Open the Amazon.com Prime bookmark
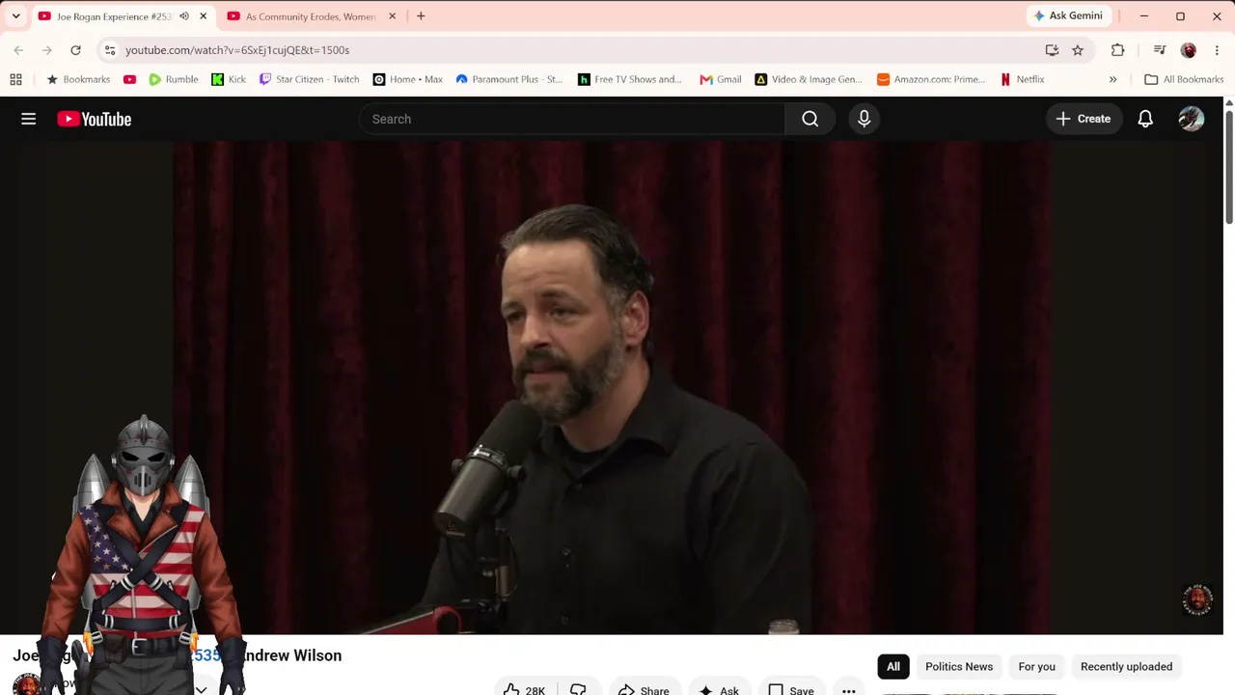The height and width of the screenshot is (695, 1235). coord(931,79)
